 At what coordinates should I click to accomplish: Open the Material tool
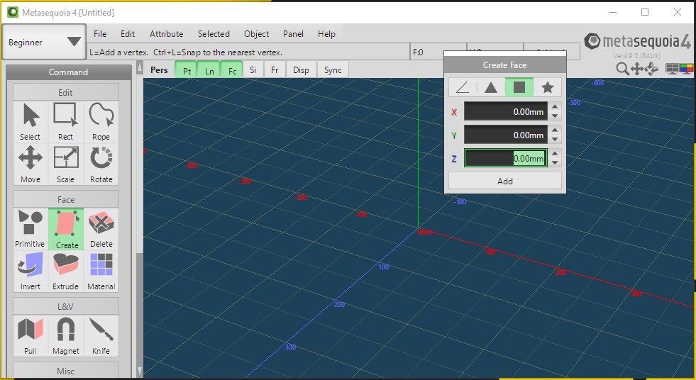(101, 271)
